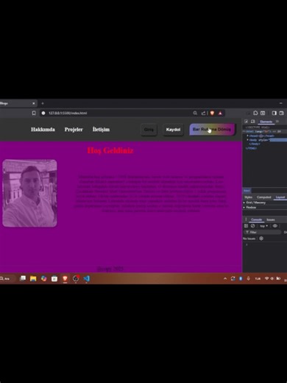The width and height of the screenshot is (287, 383).
Task: Click the Hakkımda nav link
Action: (x=43, y=130)
